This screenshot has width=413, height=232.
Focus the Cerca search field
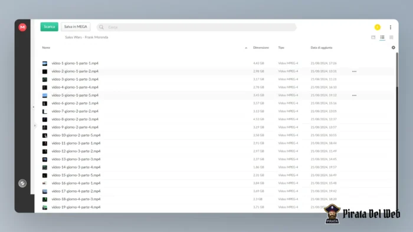click(x=196, y=27)
